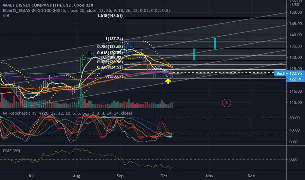Click the earnings E marker in November
The image size is (305, 180).
pos(226,102)
